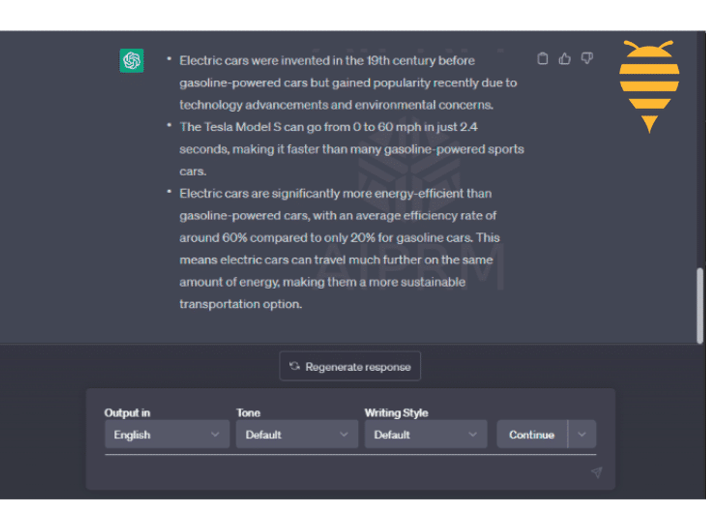Give the response a thumbs down
This screenshot has height=529, width=706.
pos(587,58)
